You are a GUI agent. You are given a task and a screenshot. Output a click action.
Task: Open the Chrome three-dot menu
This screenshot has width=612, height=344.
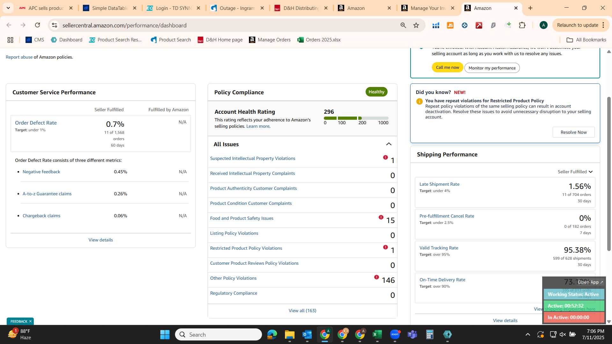point(603,25)
